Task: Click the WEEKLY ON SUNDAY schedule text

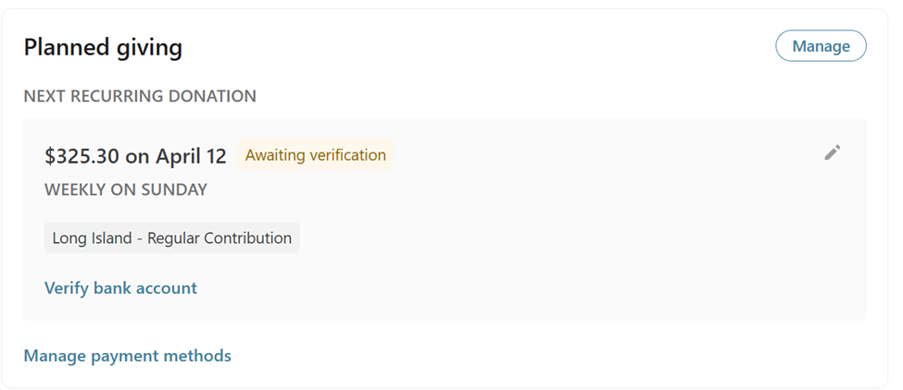Action: pos(126,190)
